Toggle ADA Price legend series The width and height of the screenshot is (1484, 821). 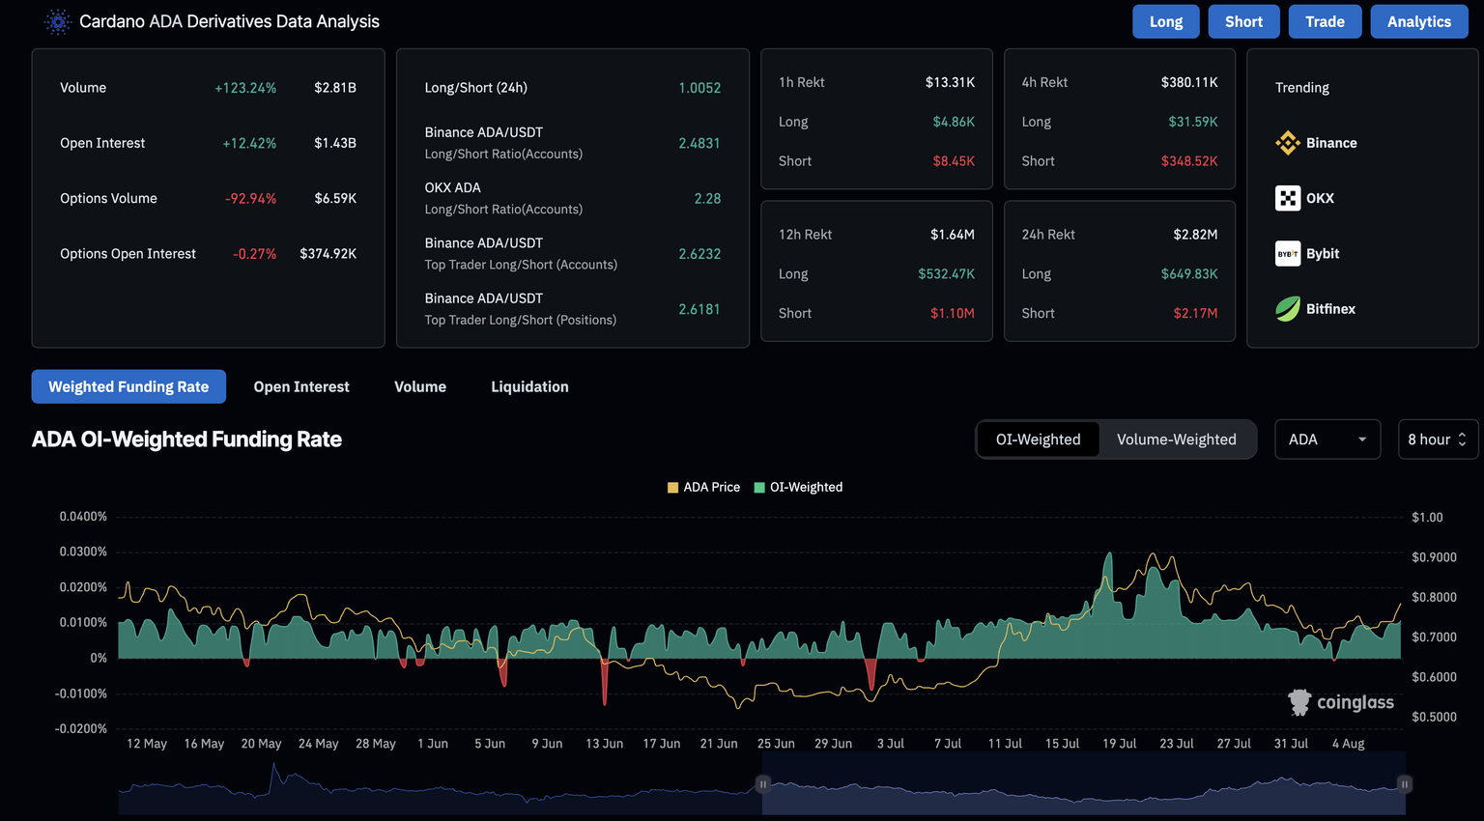pyautogui.click(x=703, y=487)
